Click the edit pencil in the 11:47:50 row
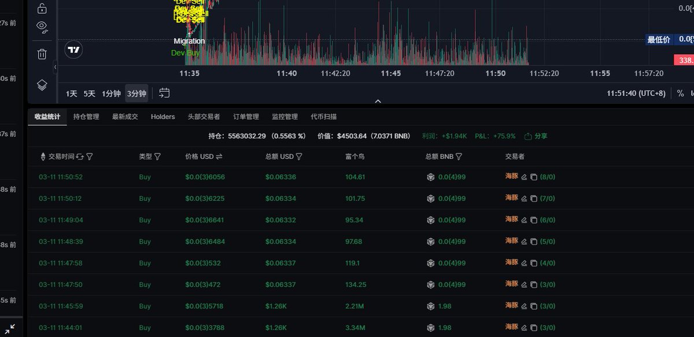Screen dimensions: 694x337 (524, 284)
